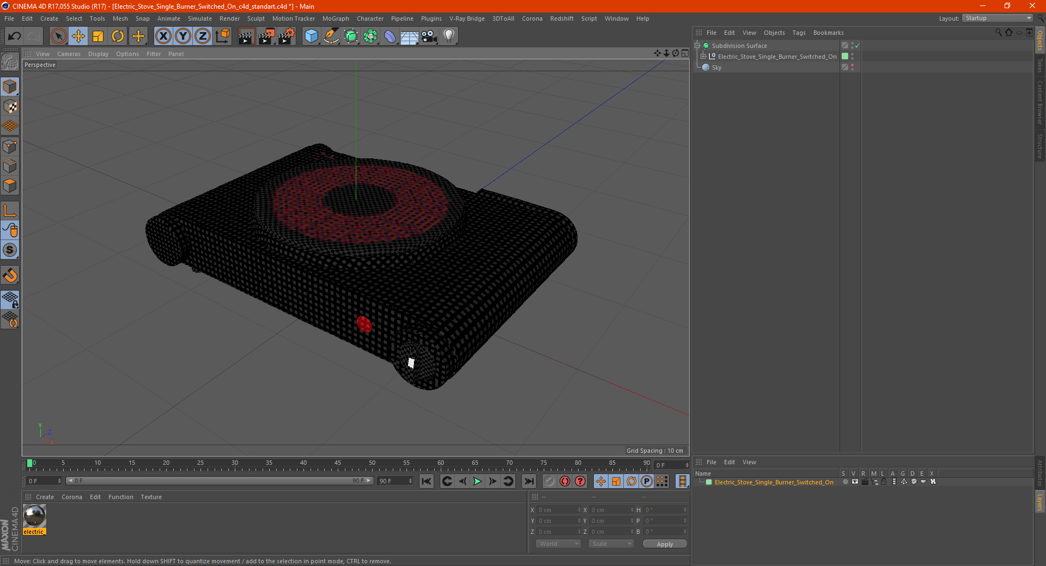Toggle Y-axis lock

[x=183, y=36]
